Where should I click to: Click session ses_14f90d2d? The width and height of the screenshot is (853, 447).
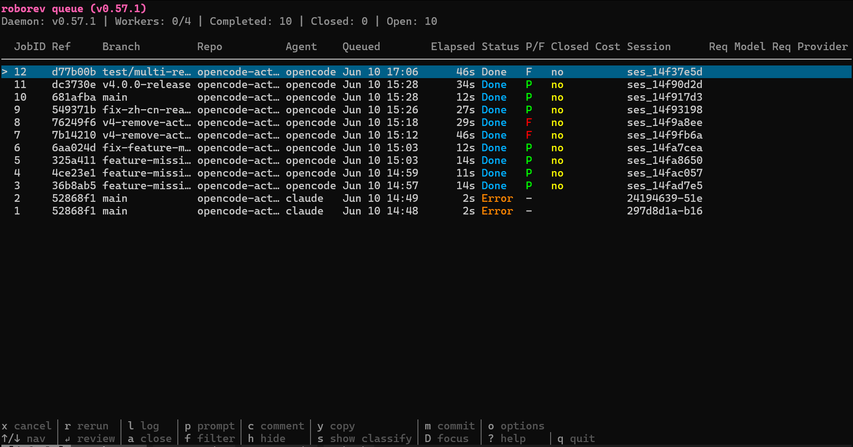click(x=664, y=84)
